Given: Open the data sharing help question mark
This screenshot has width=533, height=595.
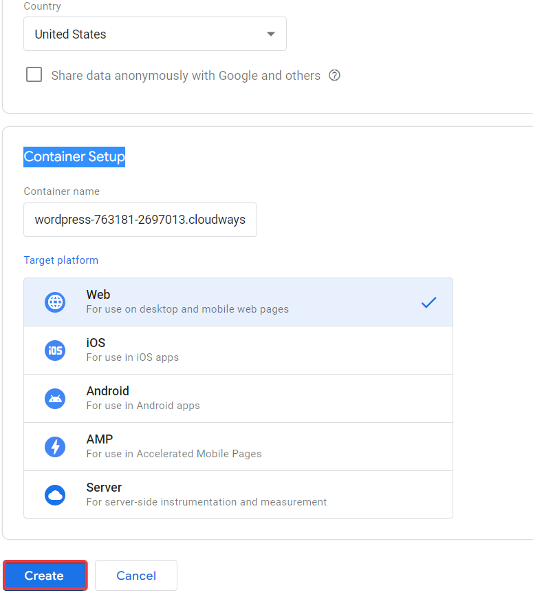Looking at the screenshot, I should (x=334, y=75).
